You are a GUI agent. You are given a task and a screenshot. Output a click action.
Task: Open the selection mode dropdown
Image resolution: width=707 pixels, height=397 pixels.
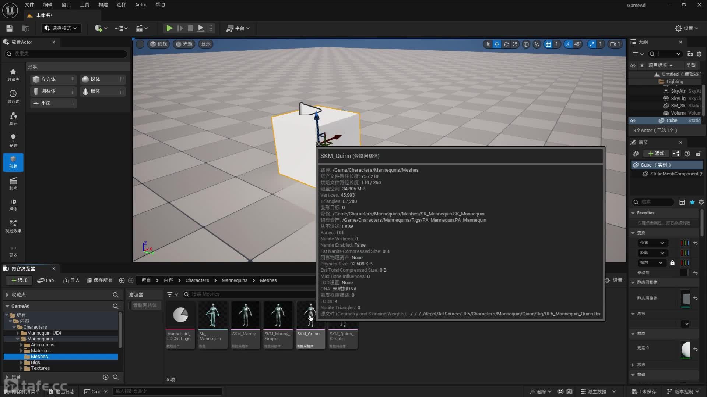coord(61,28)
